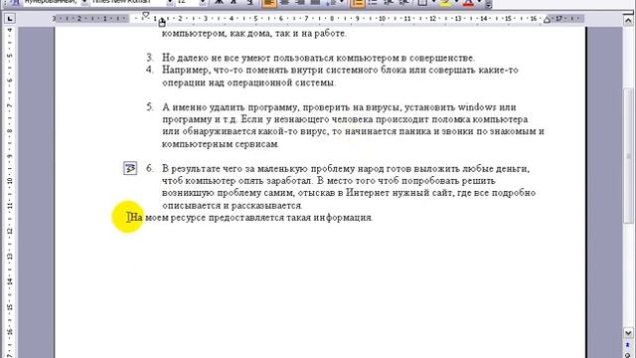Click the list number "3."

coord(150,58)
